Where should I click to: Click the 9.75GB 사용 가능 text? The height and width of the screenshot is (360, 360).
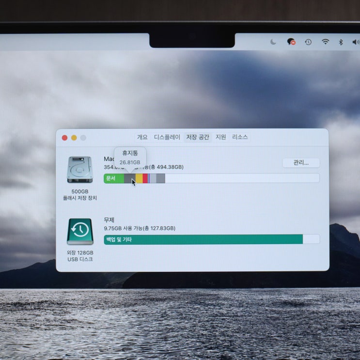coord(123,228)
